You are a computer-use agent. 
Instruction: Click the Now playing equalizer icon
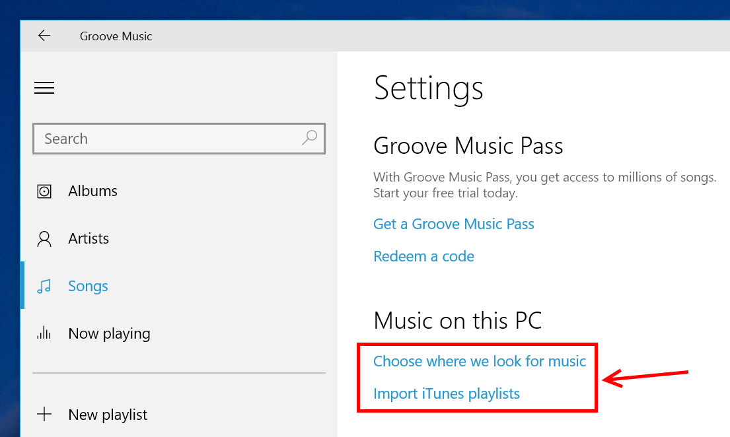pyautogui.click(x=44, y=333)
